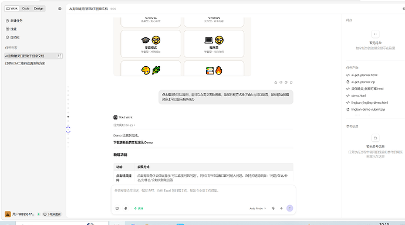Viewport: 405px width, 225px height.
Task: Open options icon on the selected task row
Action: (x=60, y=56)
